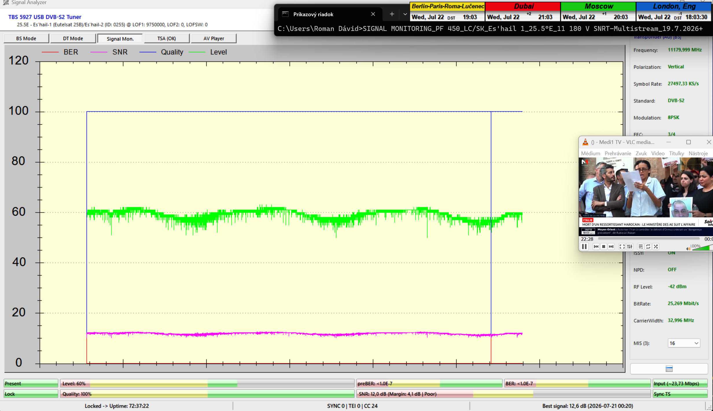
Task: Click Present status indicator
Action: tap(31, 384)
